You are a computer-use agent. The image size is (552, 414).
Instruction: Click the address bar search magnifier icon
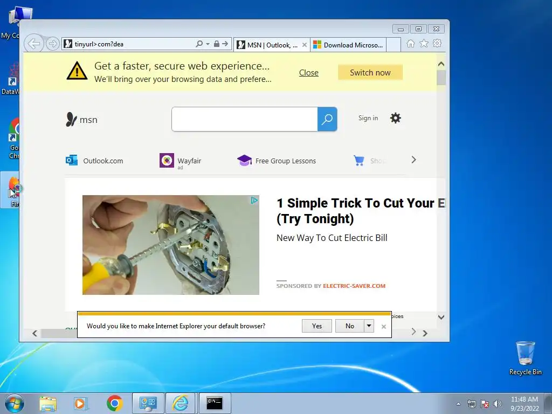[x=199, y=44]
